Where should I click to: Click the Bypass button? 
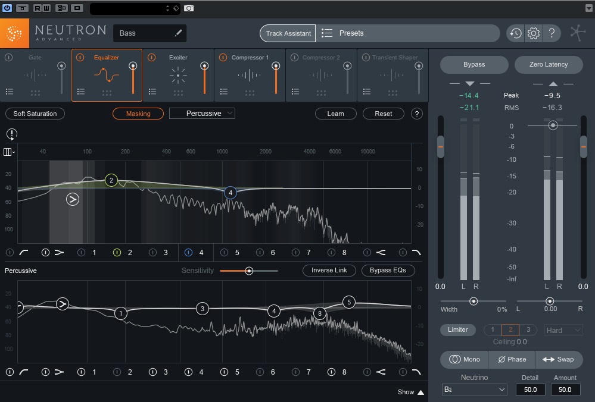pos(474,64)
